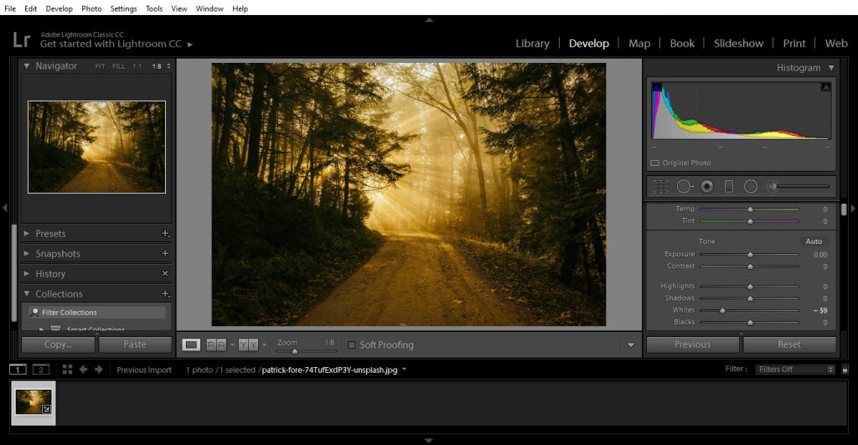Open grid view from filmstrip icon
Viewport: 858px width, 445px height.
(x=68, y=370)
